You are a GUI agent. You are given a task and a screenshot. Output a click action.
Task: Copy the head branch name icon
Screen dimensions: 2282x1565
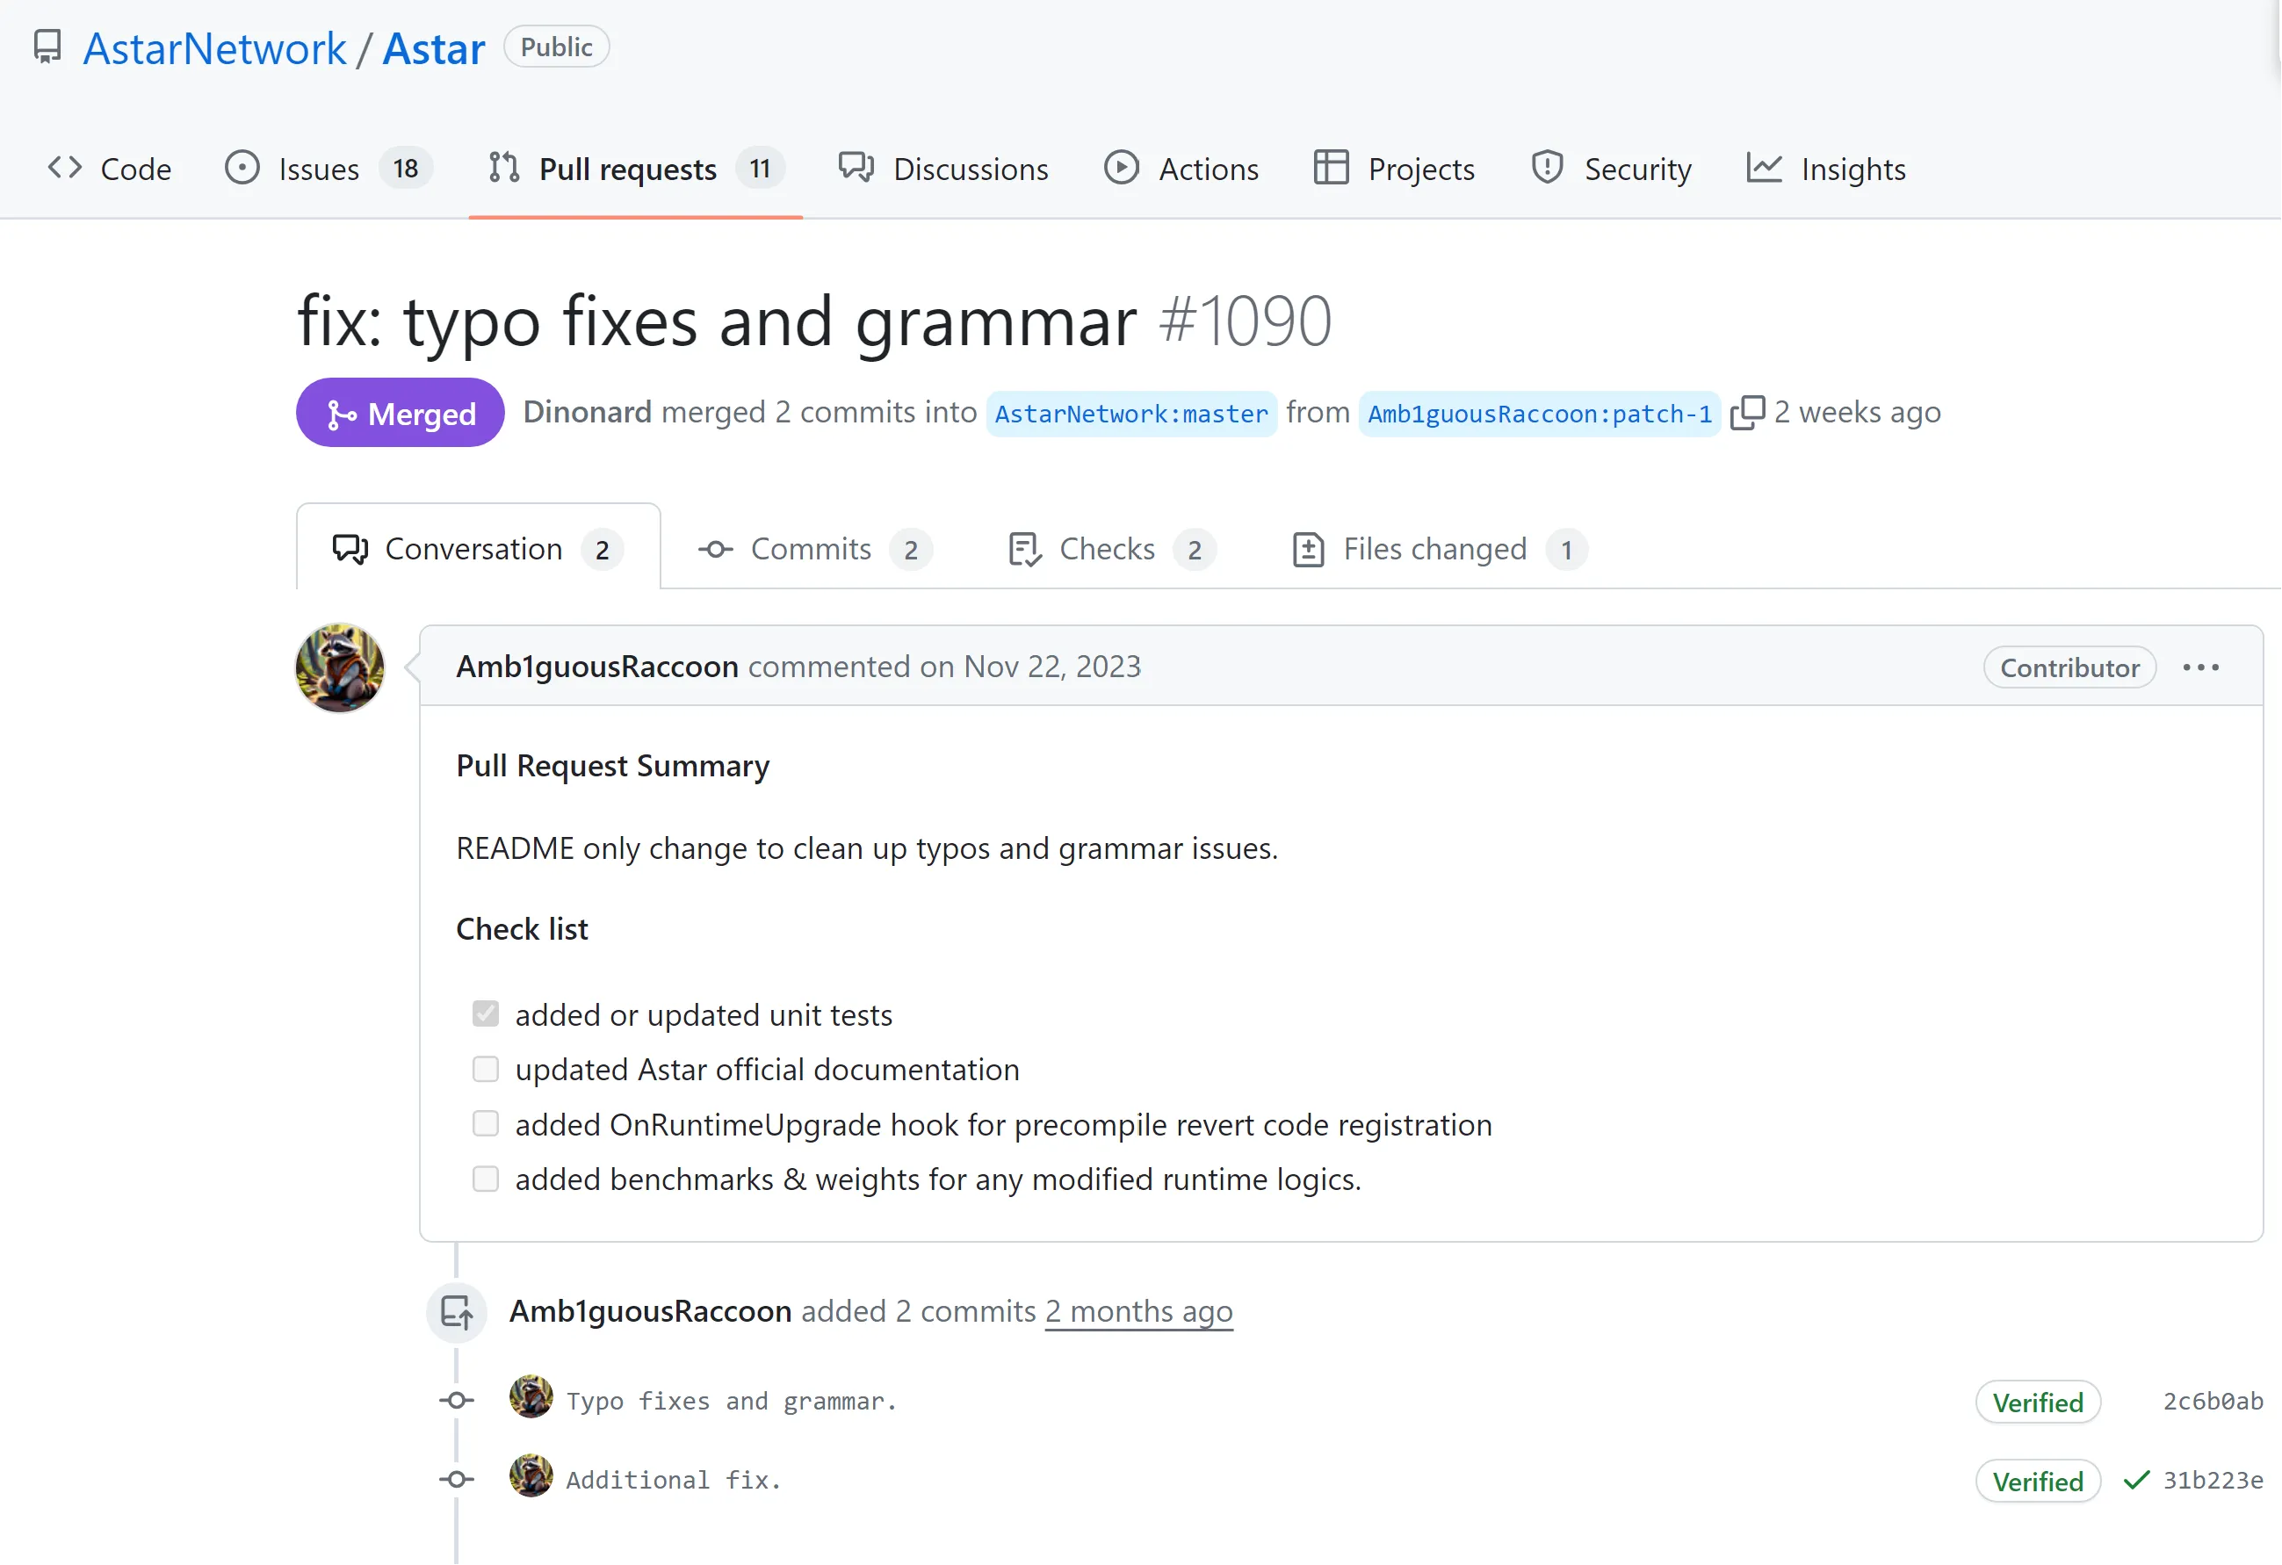(1747, 414)
